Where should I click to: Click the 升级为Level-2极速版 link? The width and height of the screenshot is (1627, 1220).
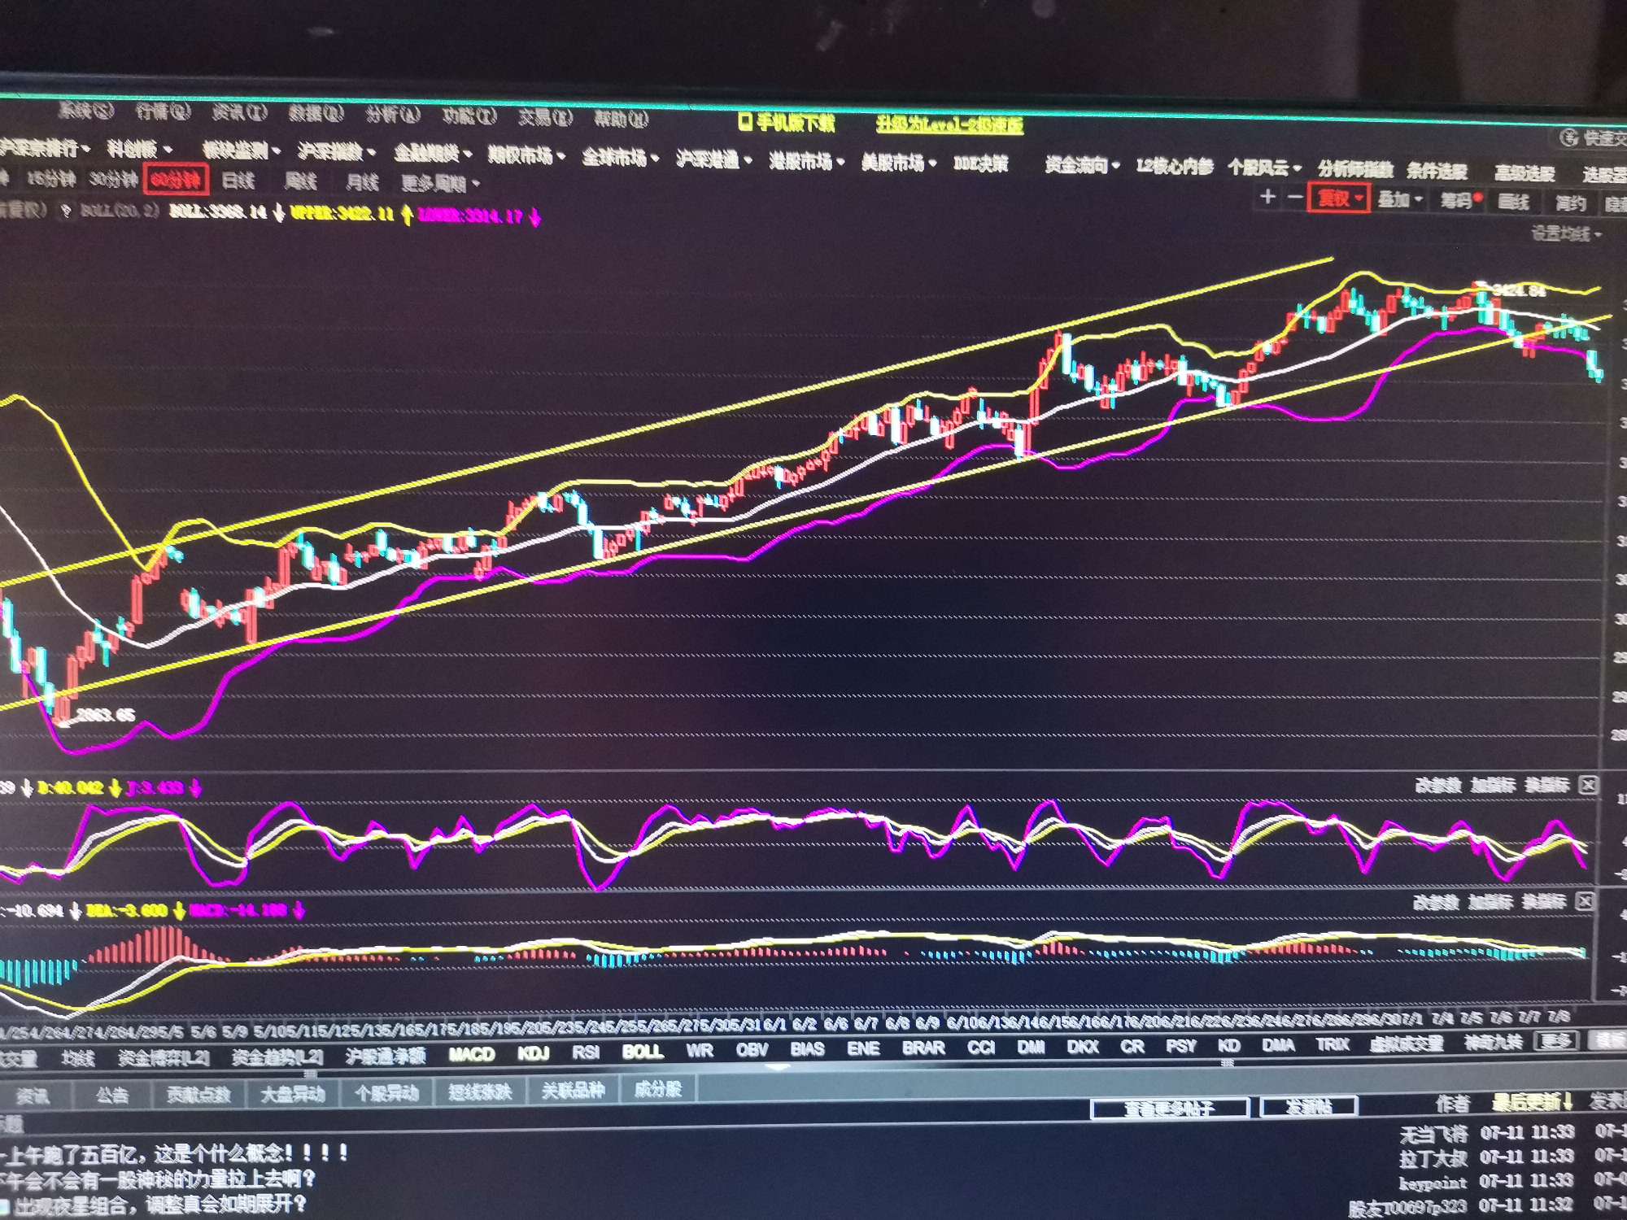(949, 124)
